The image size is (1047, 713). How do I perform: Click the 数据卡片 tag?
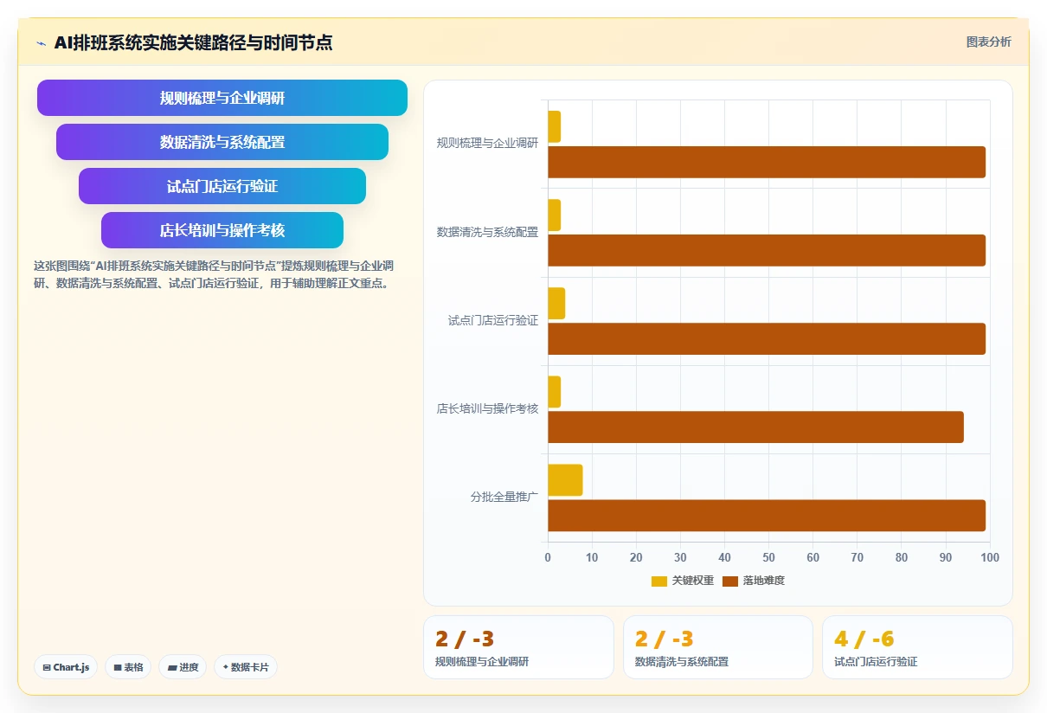point(246,667)
